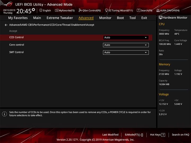191x143 pixels.
Task: Click the 20:45 clock time
Action: pos(24,11)
